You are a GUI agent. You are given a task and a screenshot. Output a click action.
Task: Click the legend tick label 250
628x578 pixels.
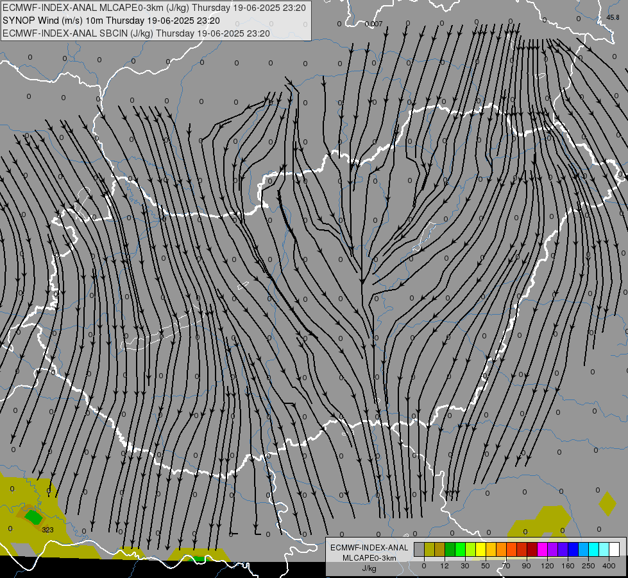pos(588,566)
